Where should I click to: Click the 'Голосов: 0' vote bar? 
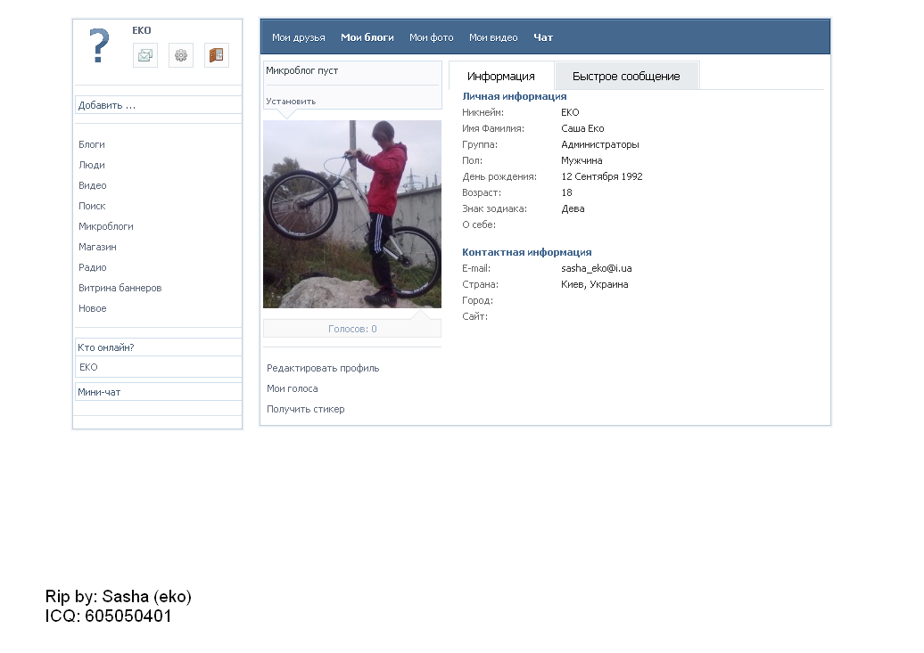[352, 329]
